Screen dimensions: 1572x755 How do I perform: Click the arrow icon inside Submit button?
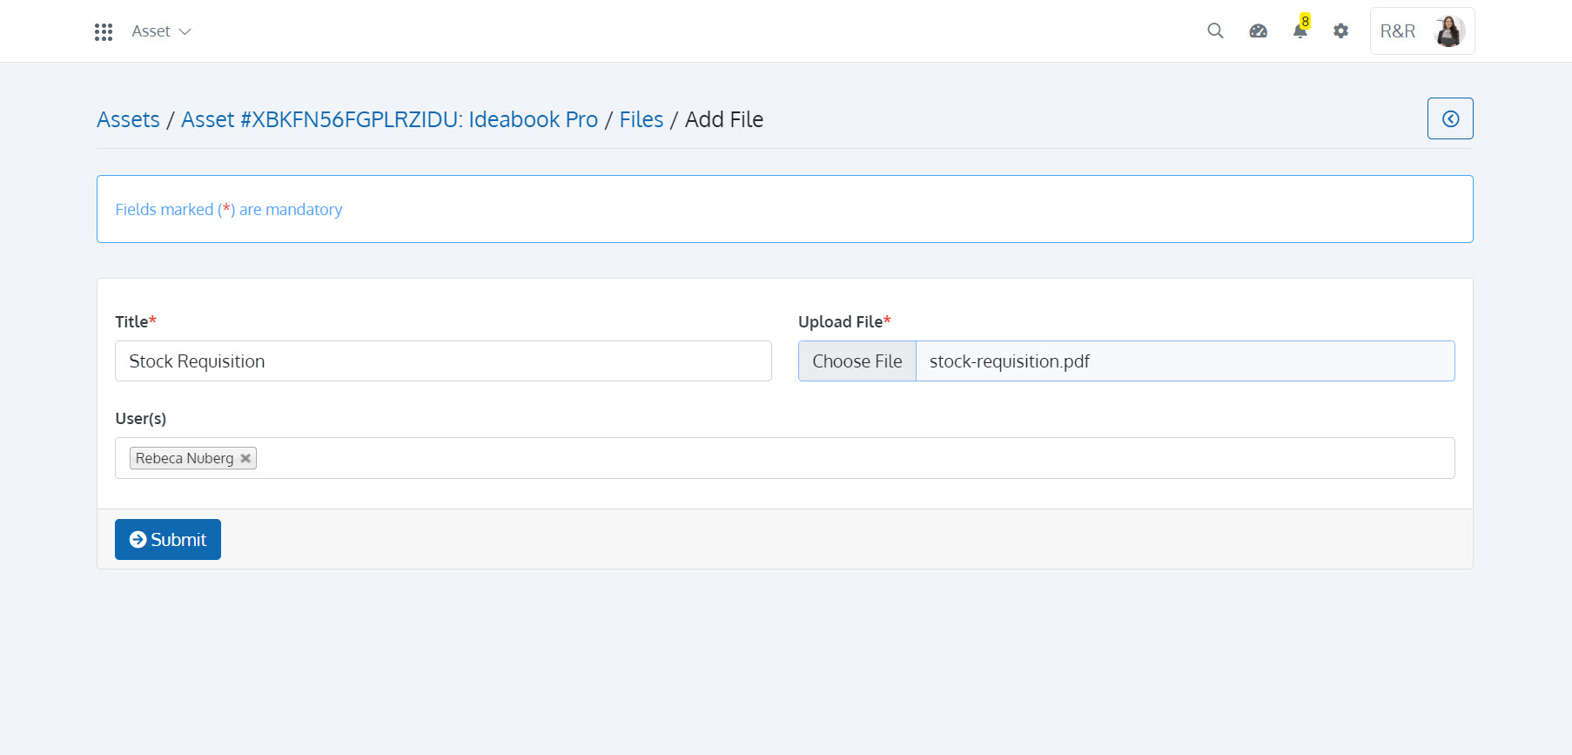pyautogui.click(x=138, y=540)
